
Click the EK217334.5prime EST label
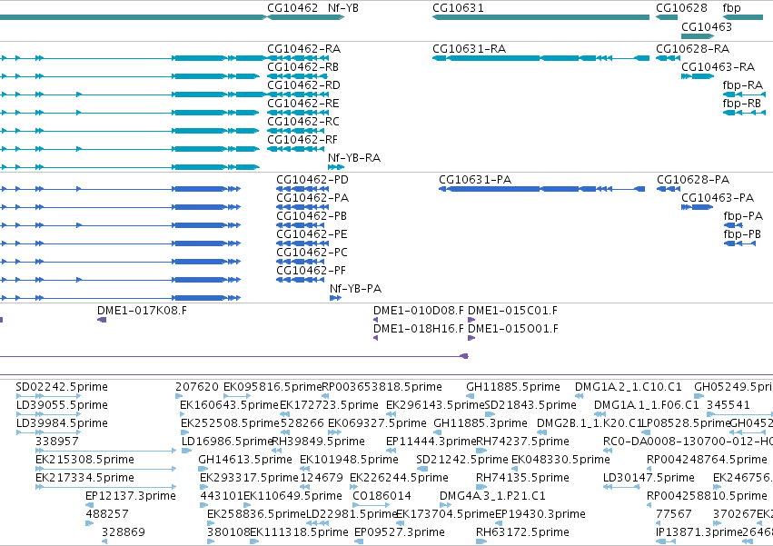84,479
